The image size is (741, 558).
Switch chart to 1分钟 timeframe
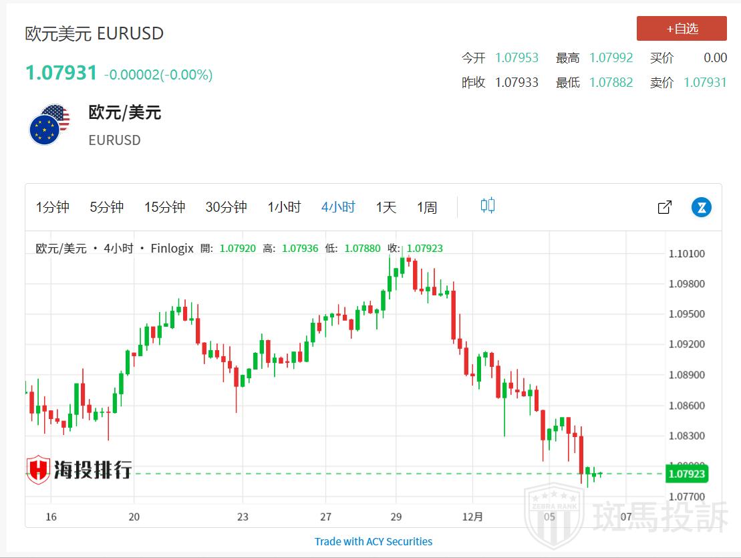coord(53,207)
